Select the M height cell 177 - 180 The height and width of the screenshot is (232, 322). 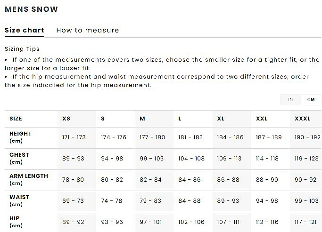(x=152, y=137)
